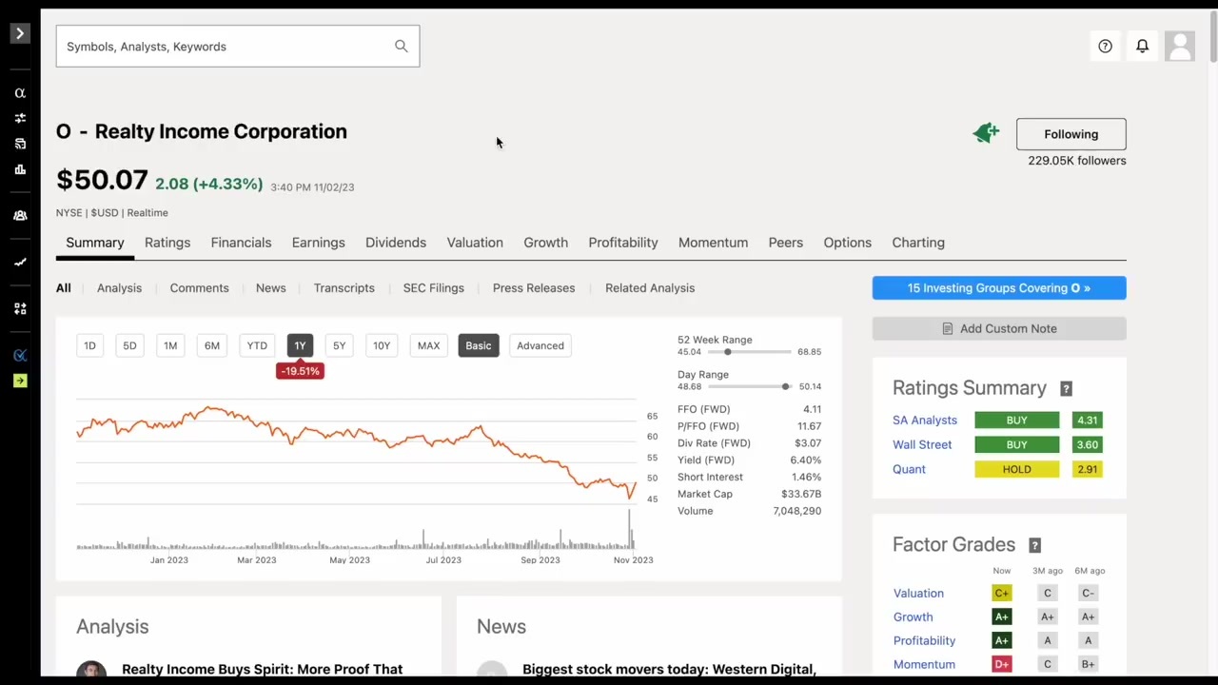This screenshot has height=685, width=1218.
Task: Open the Valuation factor grade link
Action: pyautogui.click(x=918, y=593)
